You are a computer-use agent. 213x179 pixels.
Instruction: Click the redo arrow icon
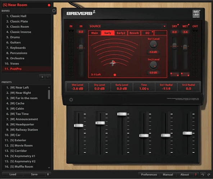click(x=209, y=175)
